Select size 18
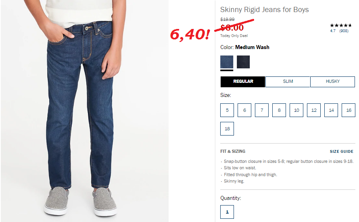This screenshot has height=222, width=359. click(x=227, y=129)
